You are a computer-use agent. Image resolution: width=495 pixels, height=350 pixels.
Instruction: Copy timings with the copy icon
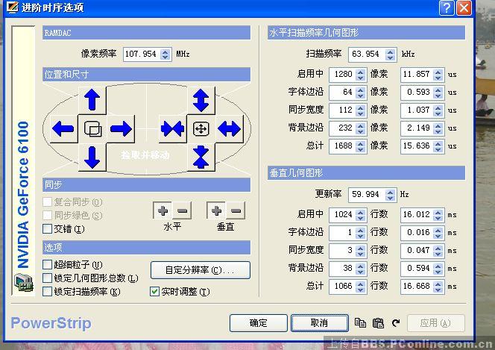(x=360, y=323)
